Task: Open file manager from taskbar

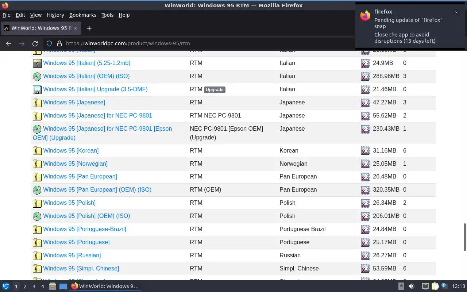Action: coord(52,286)
